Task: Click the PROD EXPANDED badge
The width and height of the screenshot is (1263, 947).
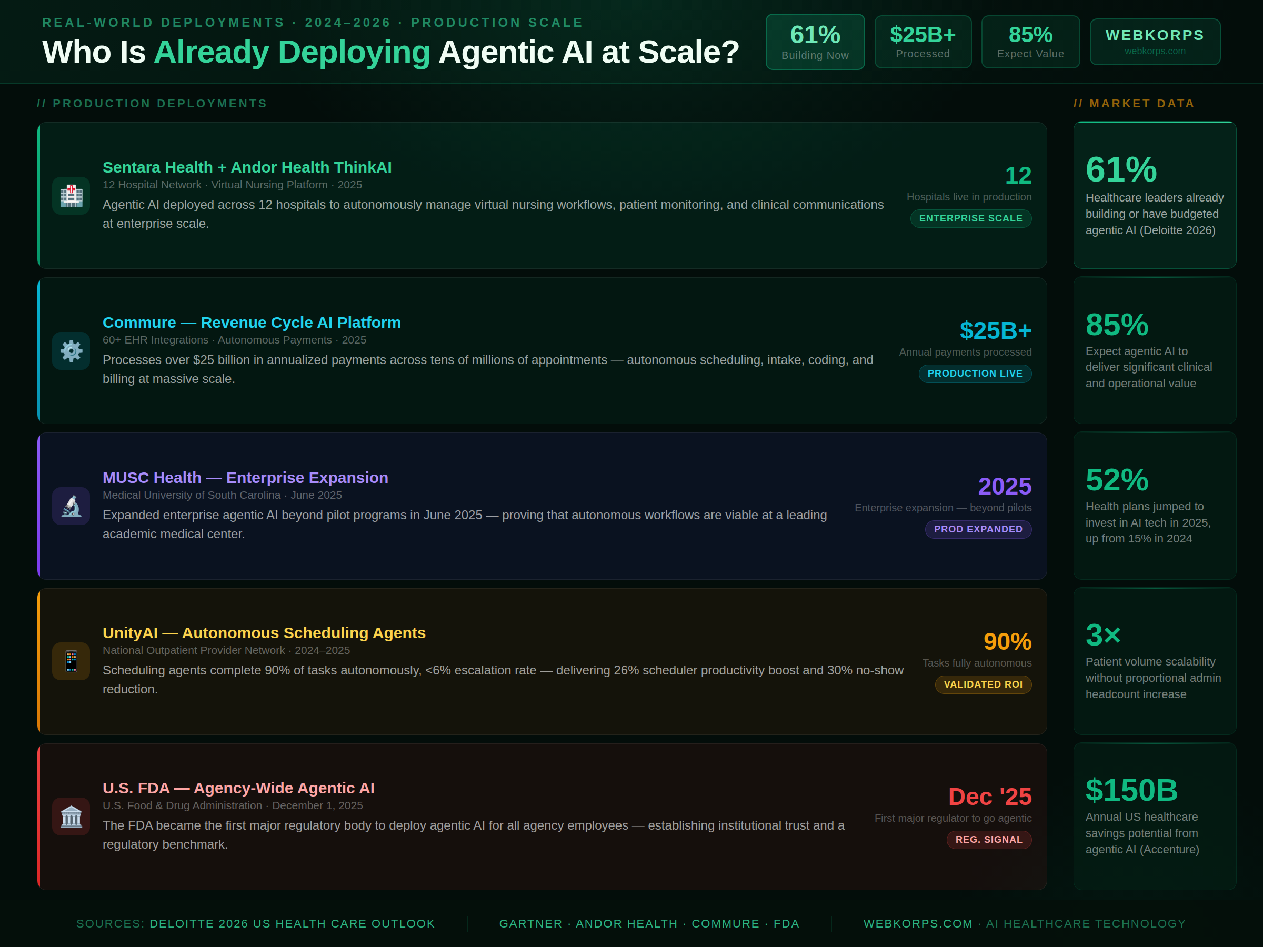Action: pyautogui.click(x=978, y=529)
